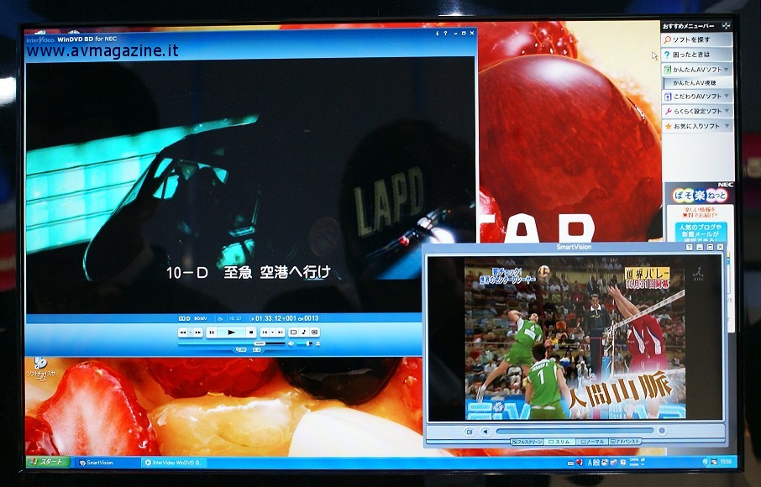
Task: Fast-forward the WinDVD movie
Action: (x=198, y=333)
